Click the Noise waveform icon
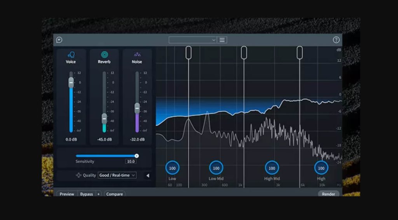The image size is (398, 220). pyautogui.click(x=137, y=54)
